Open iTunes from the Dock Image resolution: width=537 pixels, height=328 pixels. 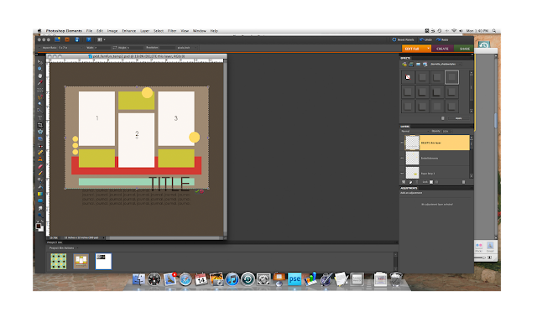(x=232, y=279)
